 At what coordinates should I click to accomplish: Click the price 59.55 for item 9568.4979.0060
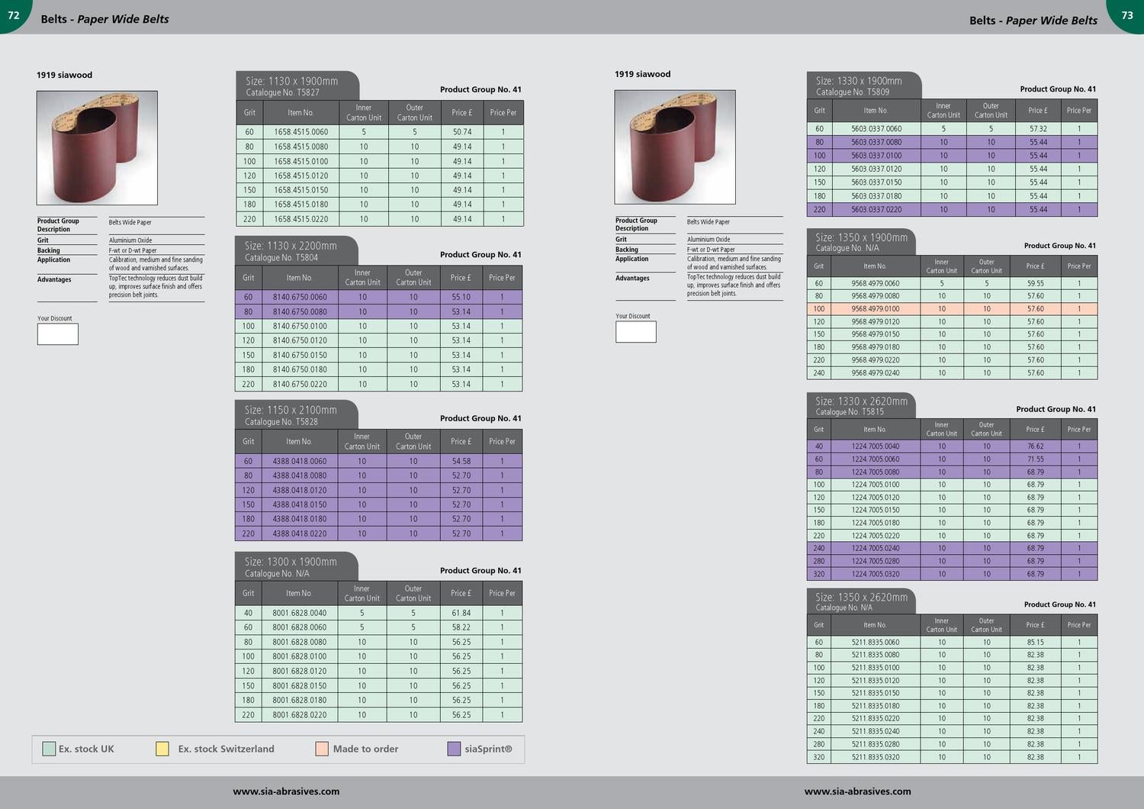(1035, 283)
